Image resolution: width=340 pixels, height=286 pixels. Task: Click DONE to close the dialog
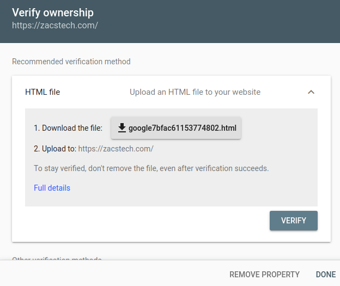coord(326,275)
